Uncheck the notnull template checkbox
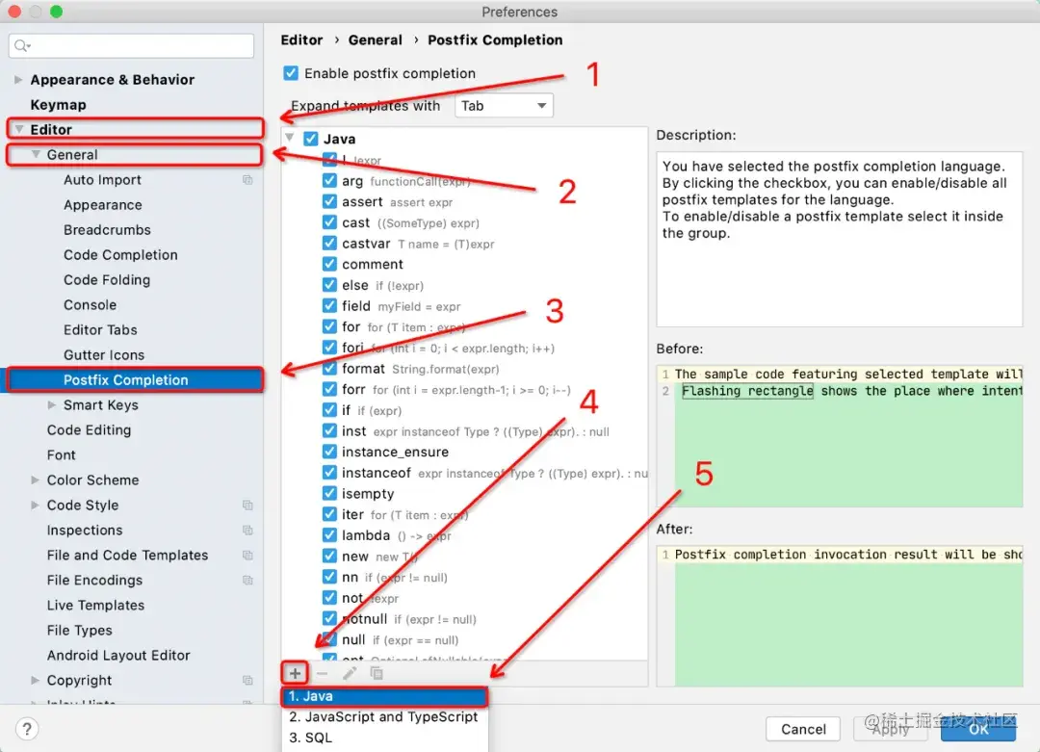This screenshot has width=1040, height=752. [x=329, y=618]
